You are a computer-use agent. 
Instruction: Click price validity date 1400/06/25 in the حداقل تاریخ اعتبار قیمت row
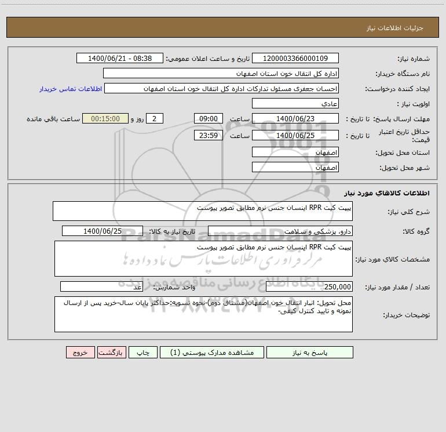click(295, 135)
